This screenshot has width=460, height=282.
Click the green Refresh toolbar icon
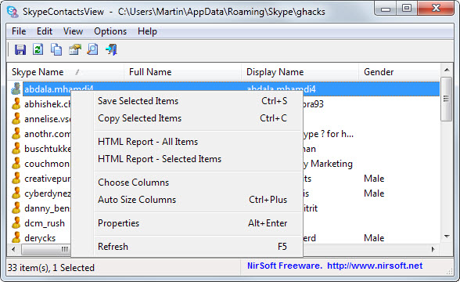tap(38, 49)
